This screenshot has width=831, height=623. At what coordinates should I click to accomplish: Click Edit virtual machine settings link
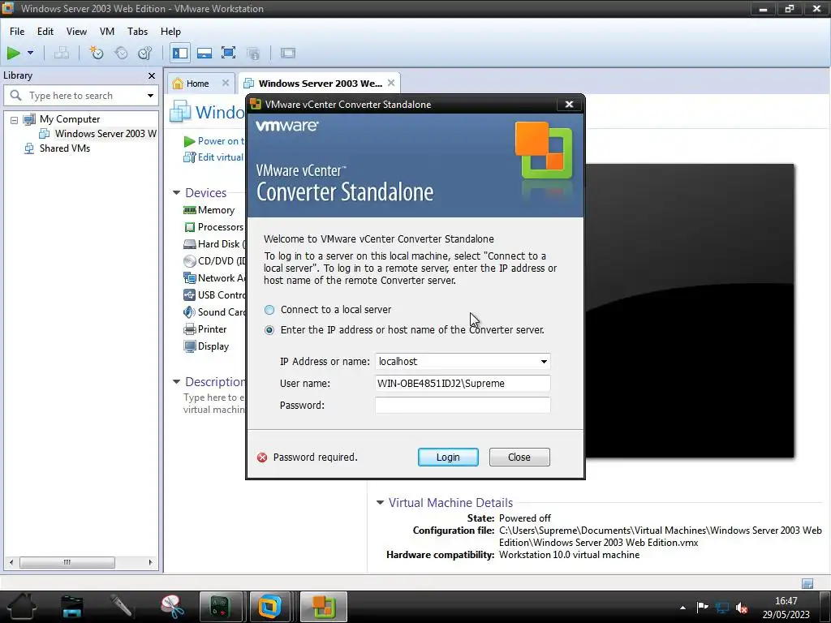click(x=220, y=157)
